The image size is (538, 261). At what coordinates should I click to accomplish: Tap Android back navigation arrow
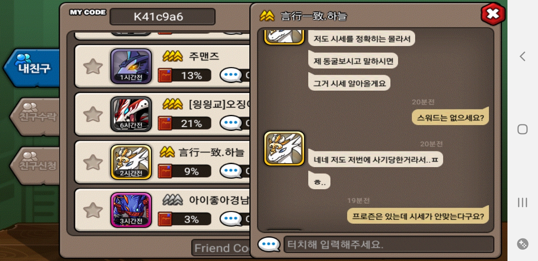(522, 56)
